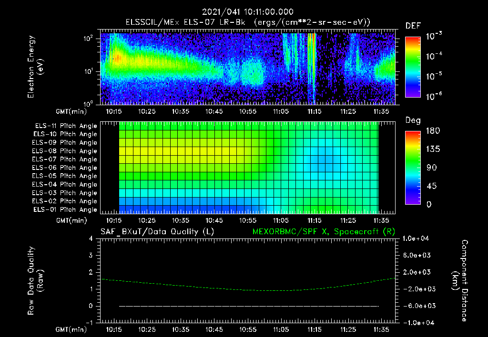Click the white data quality line at zero

click(x=249, y=306)
